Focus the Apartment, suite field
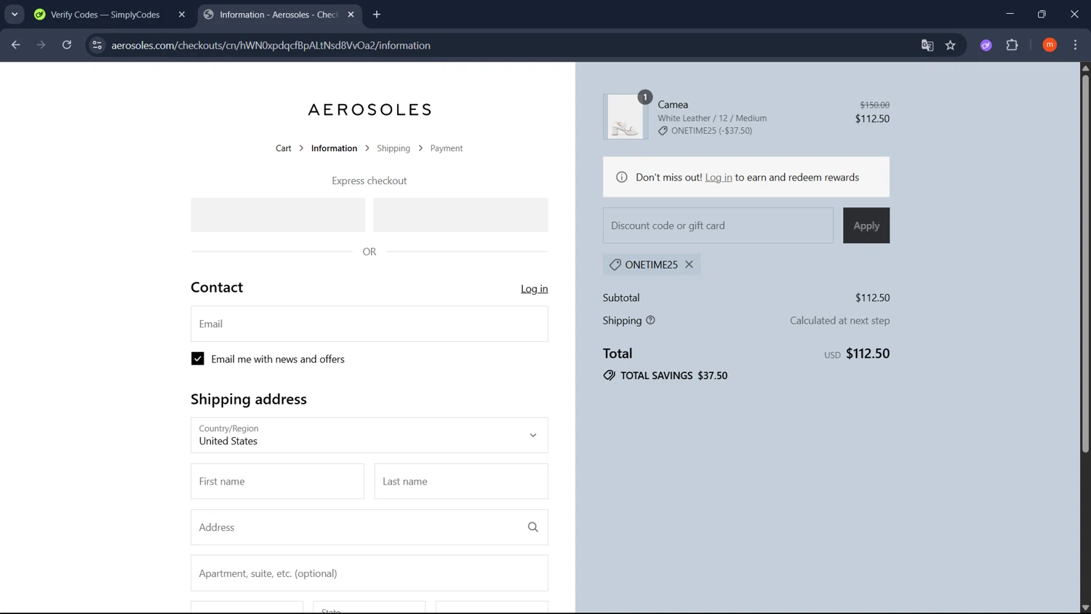Screen dimensions: 1091x614 [369, 573]
